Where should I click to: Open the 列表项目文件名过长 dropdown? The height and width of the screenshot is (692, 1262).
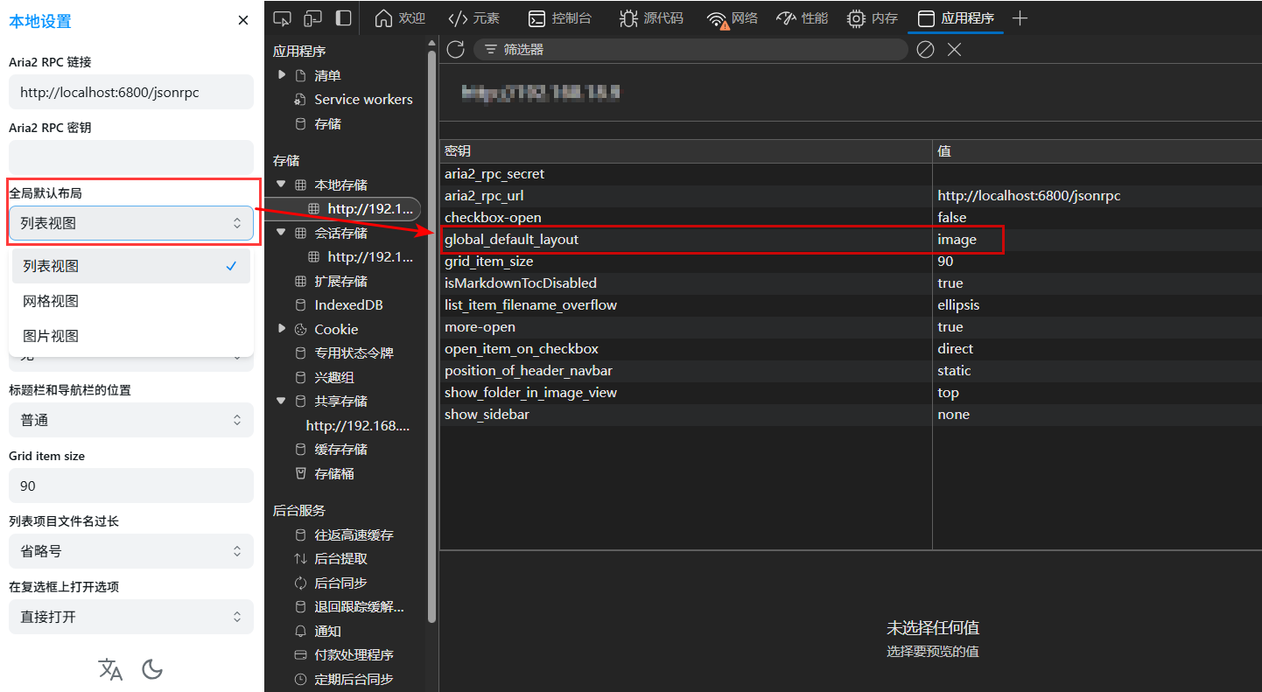[131, 551]
